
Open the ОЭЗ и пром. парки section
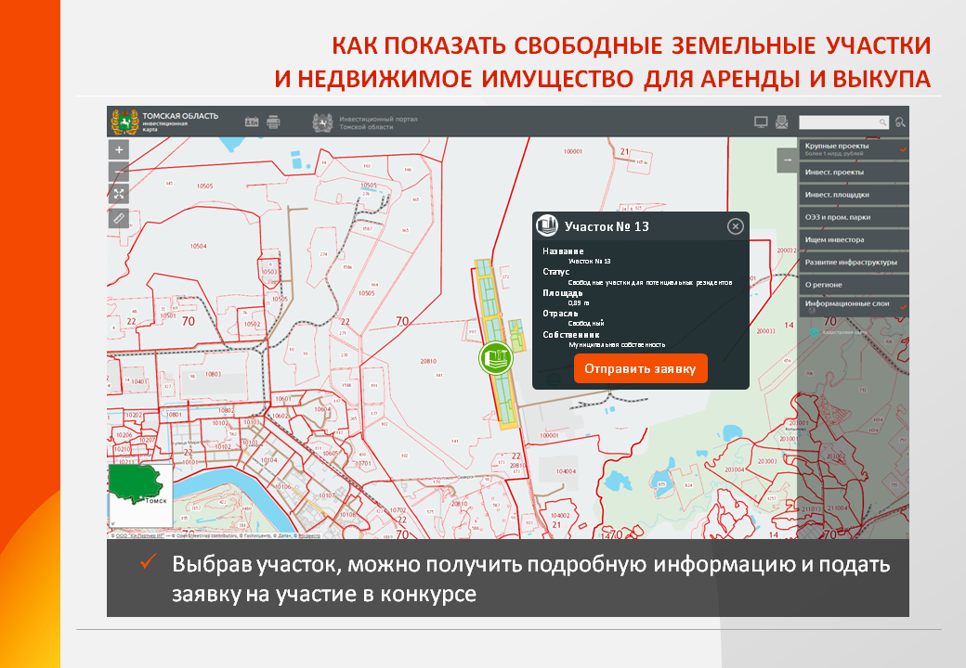854,217
